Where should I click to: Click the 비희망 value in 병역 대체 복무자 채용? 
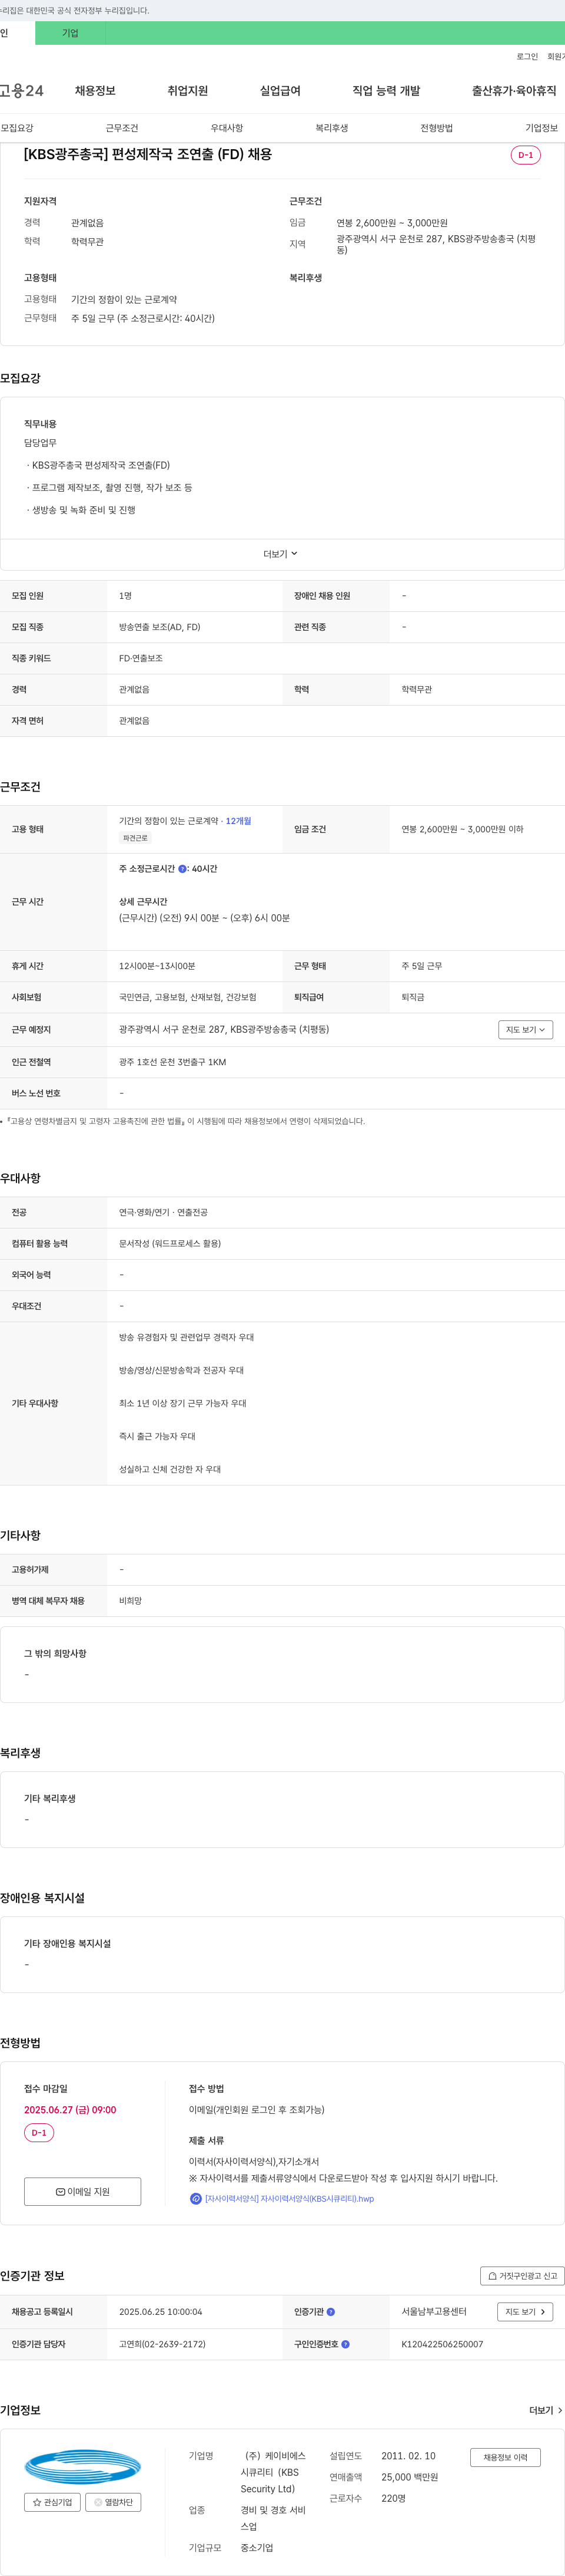[131, 1601]
